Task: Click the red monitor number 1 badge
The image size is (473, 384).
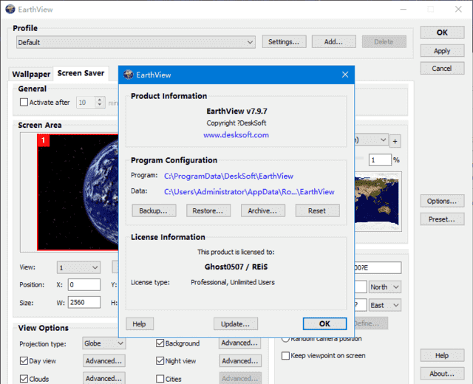Action: pos(44,140)
